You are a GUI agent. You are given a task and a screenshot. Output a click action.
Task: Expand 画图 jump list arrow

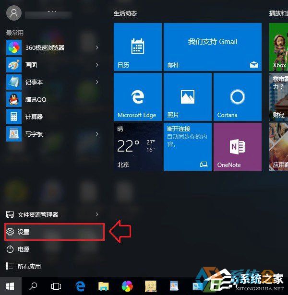click(x=97, y=65)
